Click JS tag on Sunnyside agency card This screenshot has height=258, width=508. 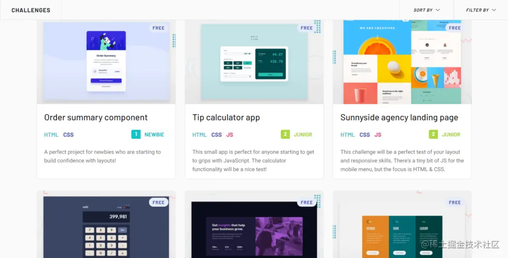pos(378,135)
